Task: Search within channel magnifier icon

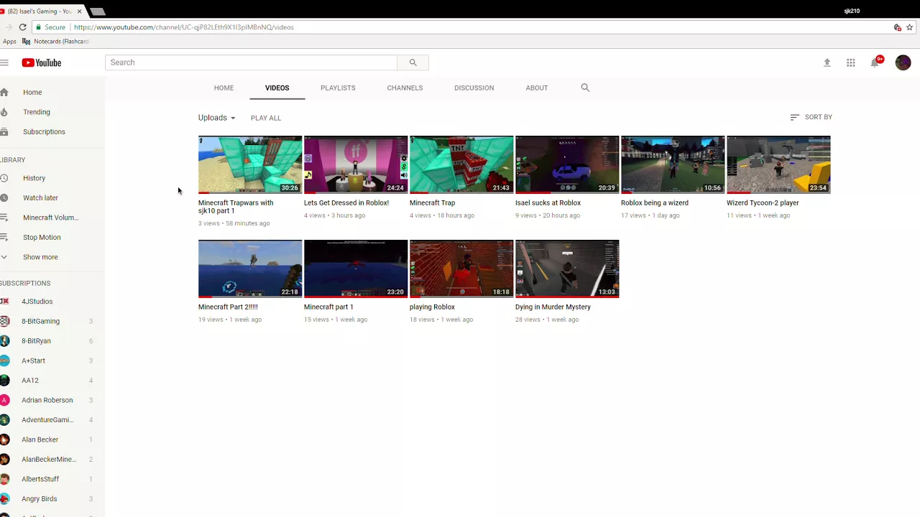Action: pyautogui.click(x=585, y=88)
